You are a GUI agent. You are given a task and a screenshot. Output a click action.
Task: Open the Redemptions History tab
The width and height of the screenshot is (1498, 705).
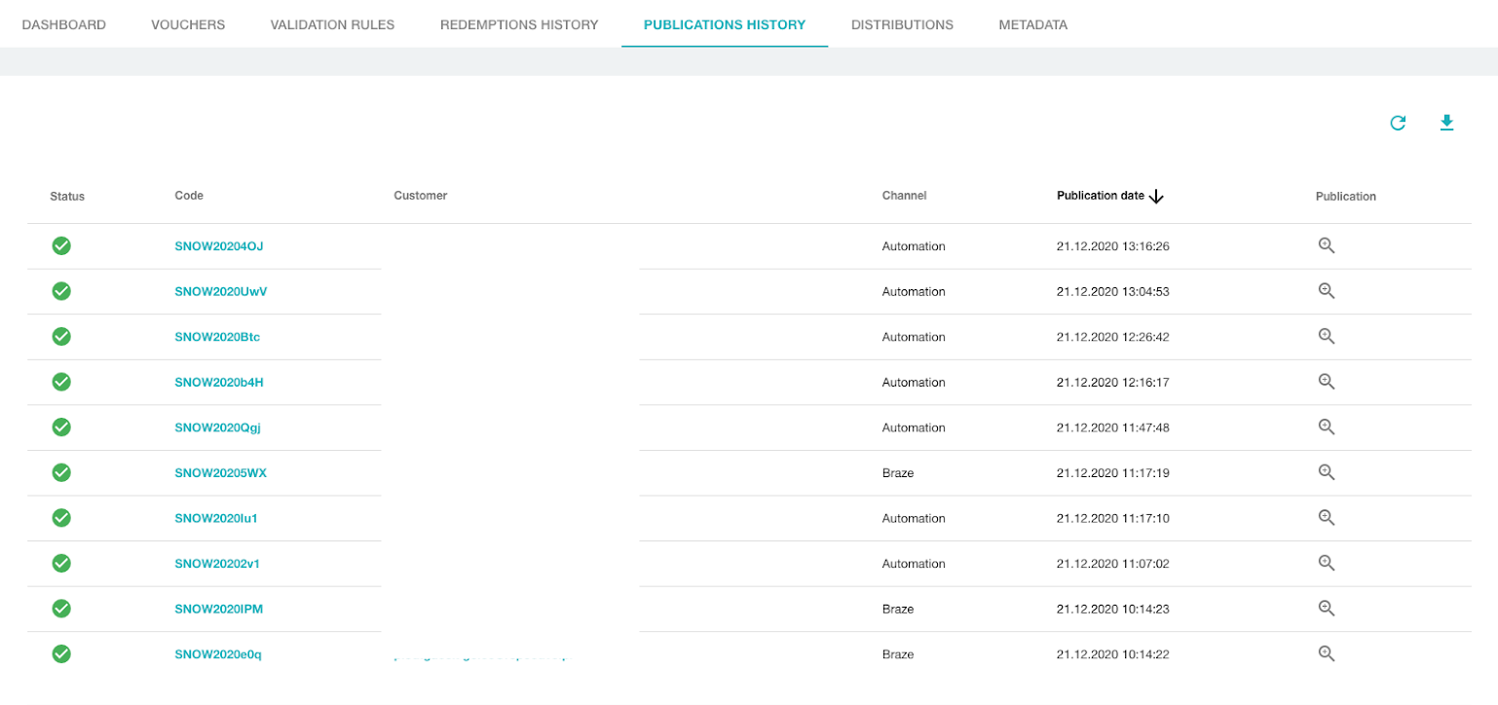coord(519,24)
